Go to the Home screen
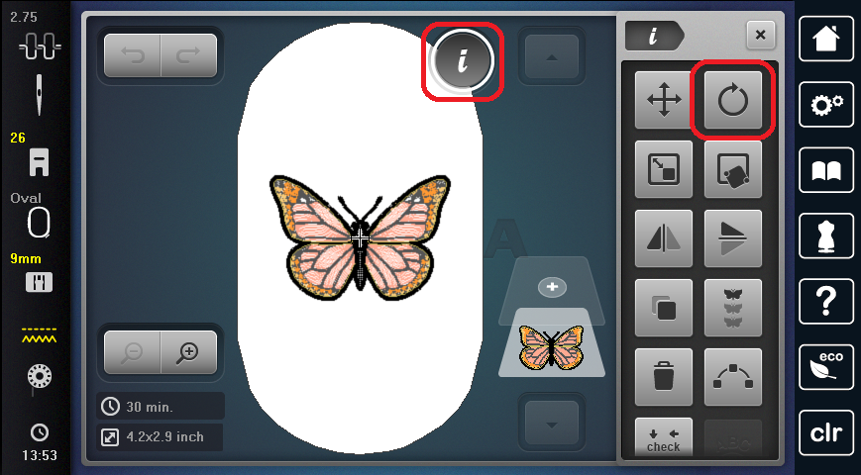The width and height of the screenshot is (861, 475). click(826, 39)
